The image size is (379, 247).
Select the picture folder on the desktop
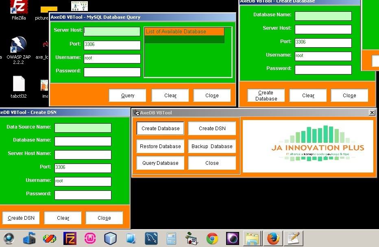click(x=44, y=13)
